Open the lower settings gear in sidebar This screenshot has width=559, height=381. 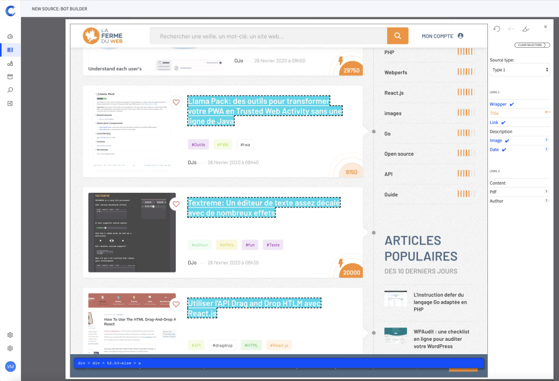point(10,348)
